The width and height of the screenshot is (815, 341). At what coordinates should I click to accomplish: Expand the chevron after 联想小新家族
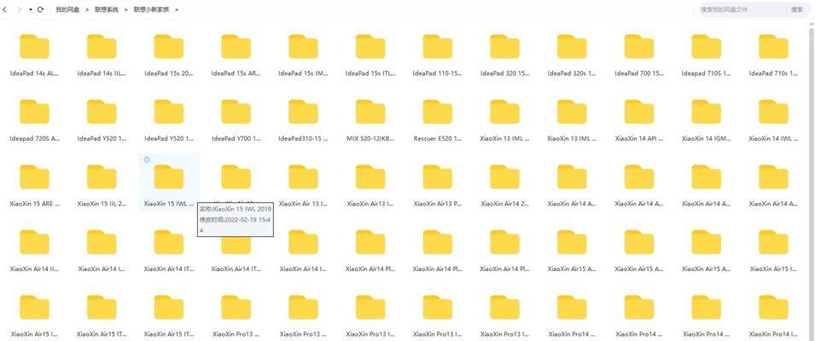pos(177,10)
